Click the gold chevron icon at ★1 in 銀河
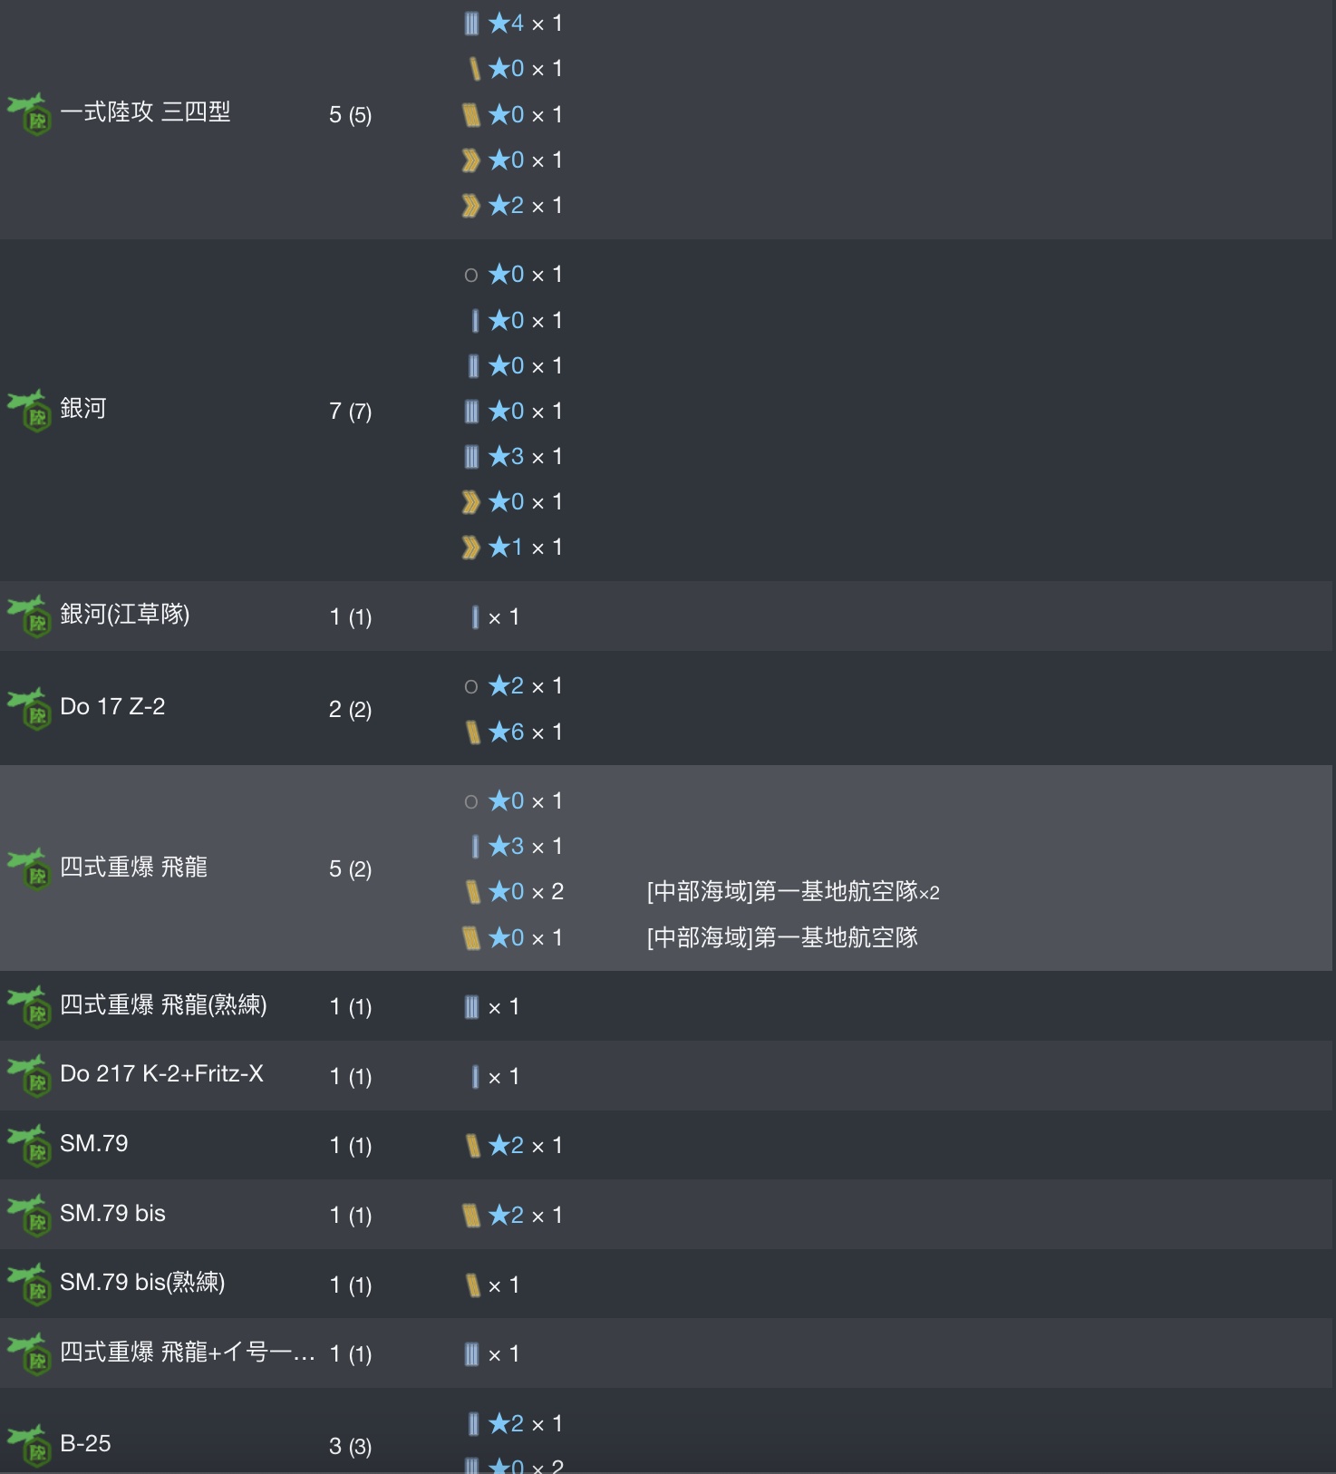 coord(470,548)
